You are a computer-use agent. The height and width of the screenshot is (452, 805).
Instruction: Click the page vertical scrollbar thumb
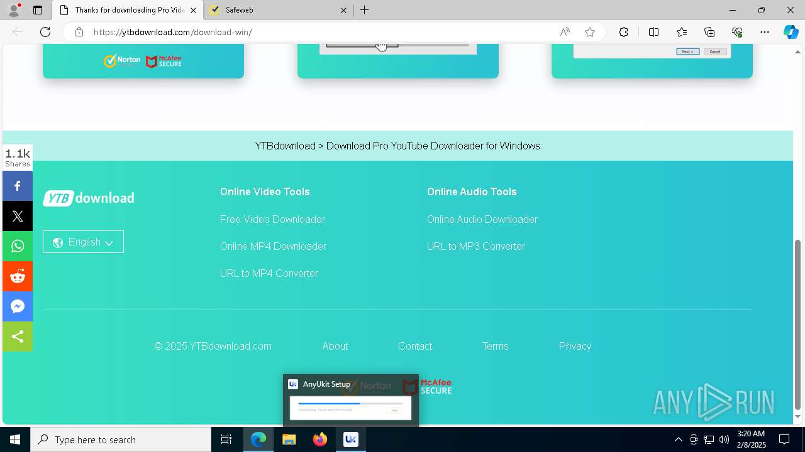click(798, 324)
